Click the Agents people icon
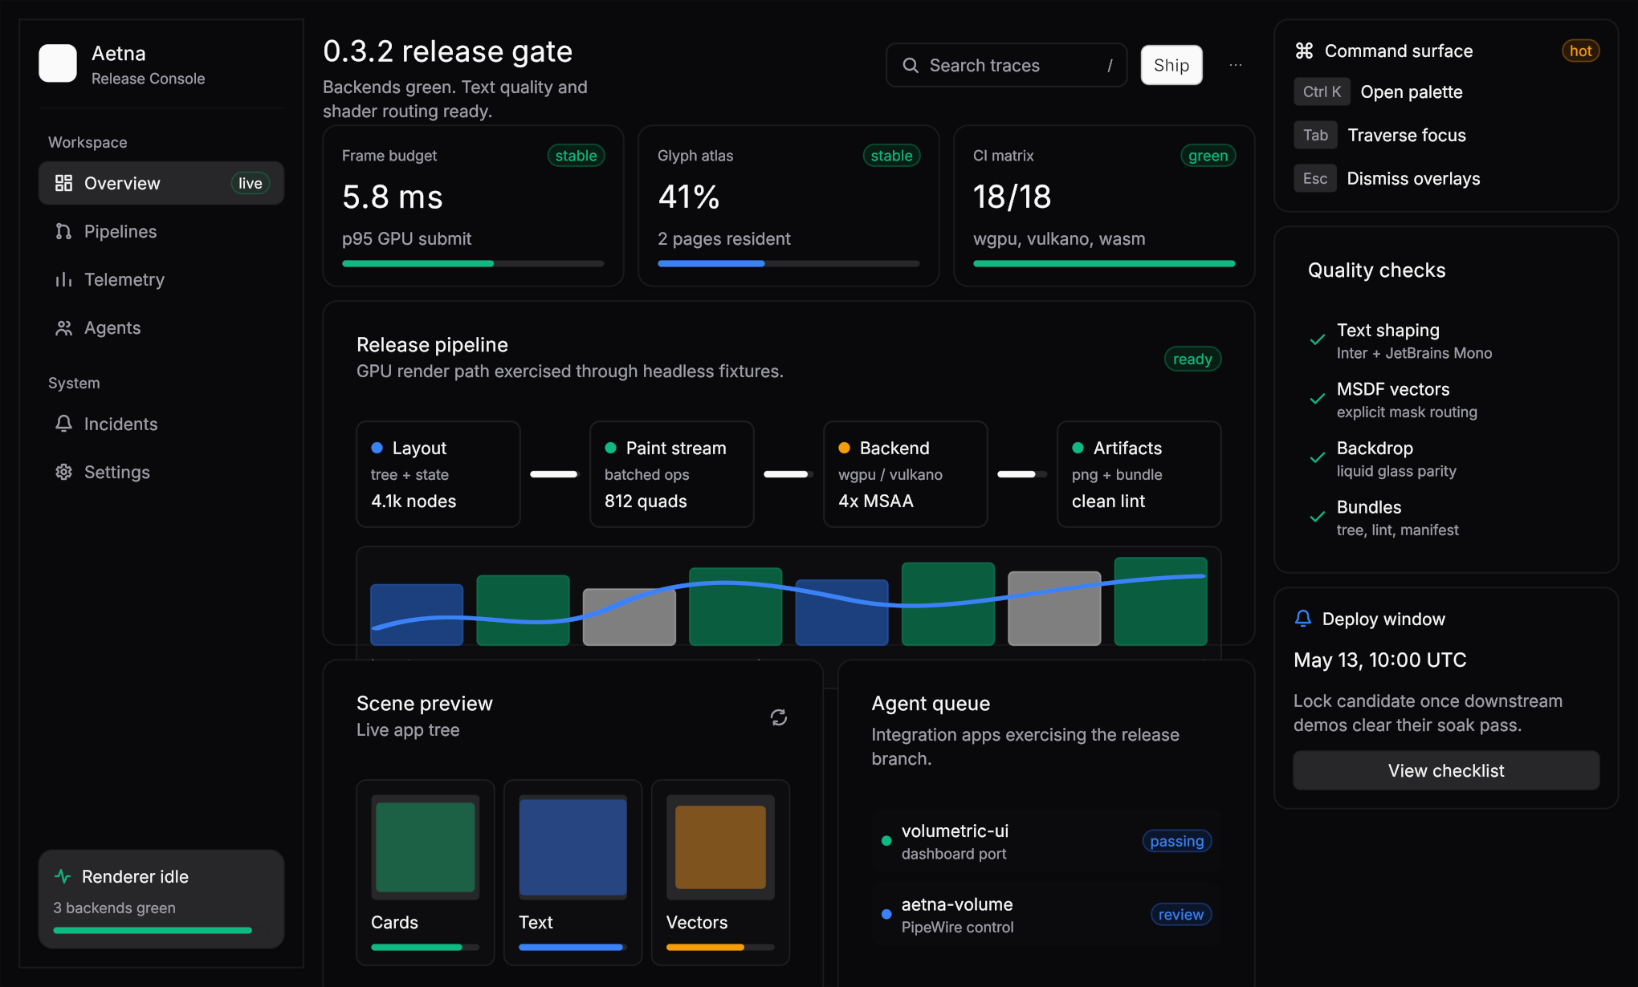This screenshot has height=987, width=1638. point(63,327)
